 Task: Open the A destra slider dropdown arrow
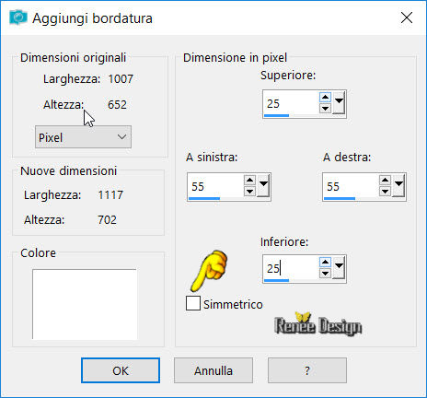point(398,185)
